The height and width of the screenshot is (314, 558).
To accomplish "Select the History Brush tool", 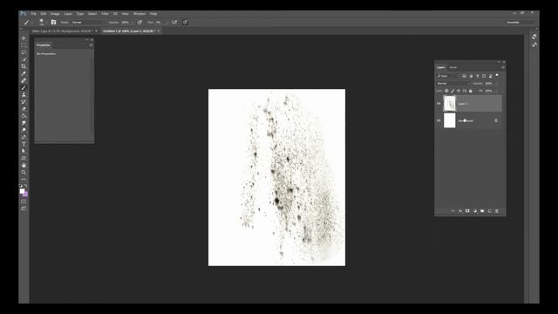I will coord(24,102).
